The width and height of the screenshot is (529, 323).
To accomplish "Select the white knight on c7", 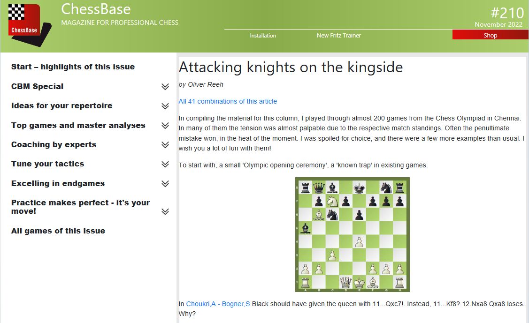I will pos(332,201).
